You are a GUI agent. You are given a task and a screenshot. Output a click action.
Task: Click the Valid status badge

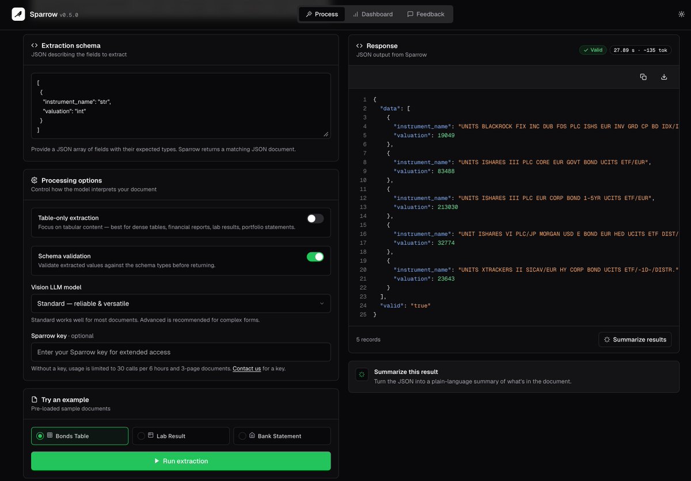pyautogui.click(x=593, y=50)
